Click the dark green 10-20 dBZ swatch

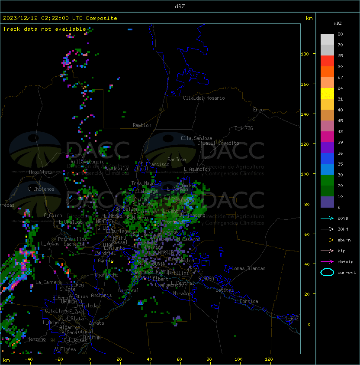(327, 191)
